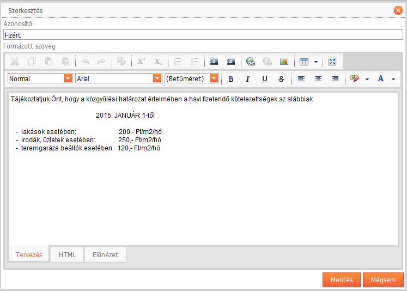Click the Undo arrow icon
The width and height of the screenshot is (407, 291).
(x=85, y=62)
